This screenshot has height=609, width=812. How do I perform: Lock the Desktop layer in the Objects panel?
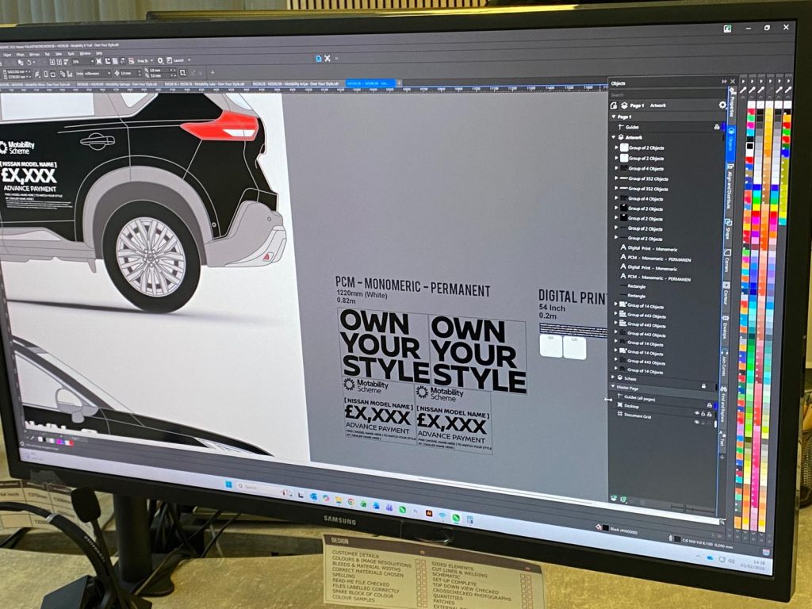709,405
